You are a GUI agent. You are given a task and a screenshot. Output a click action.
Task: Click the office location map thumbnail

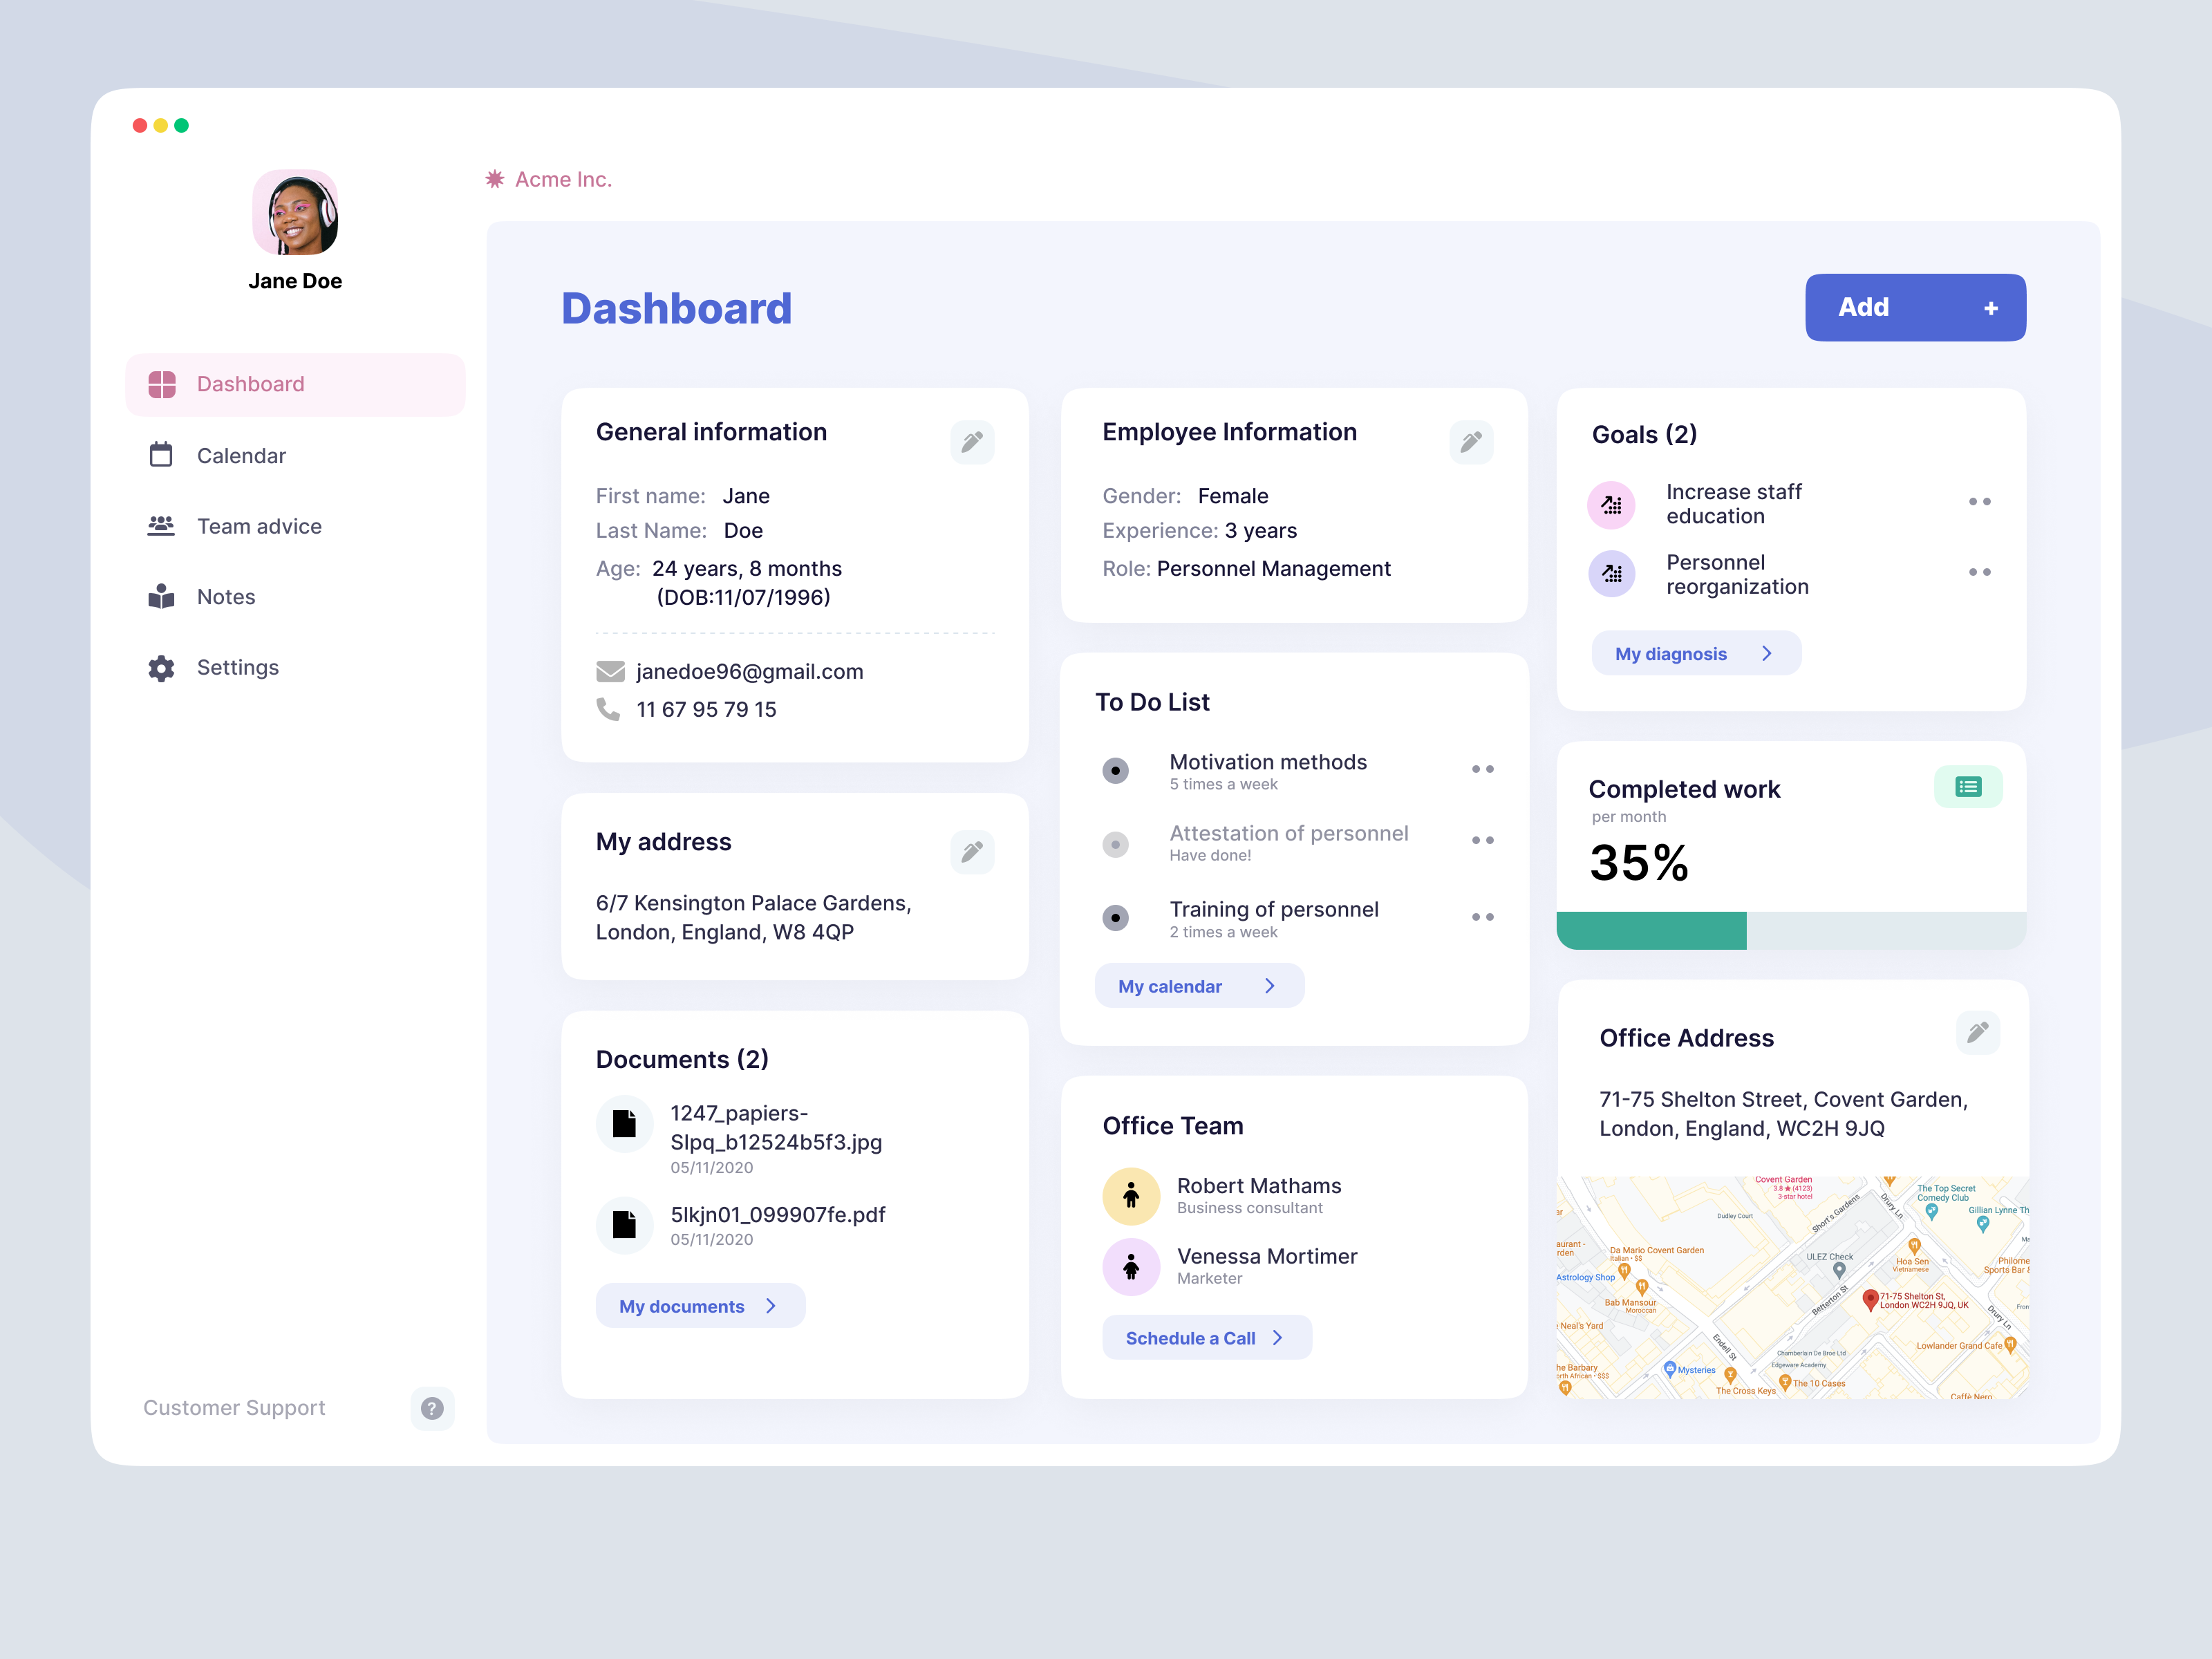tap(1790, 1288)
